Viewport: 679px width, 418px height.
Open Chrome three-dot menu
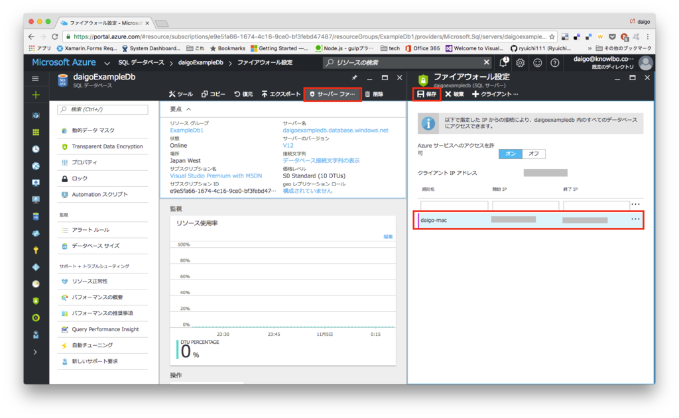pos(648,37)
